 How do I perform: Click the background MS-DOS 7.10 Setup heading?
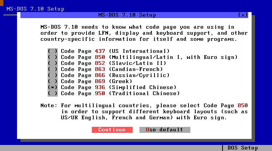coord(36,9)
